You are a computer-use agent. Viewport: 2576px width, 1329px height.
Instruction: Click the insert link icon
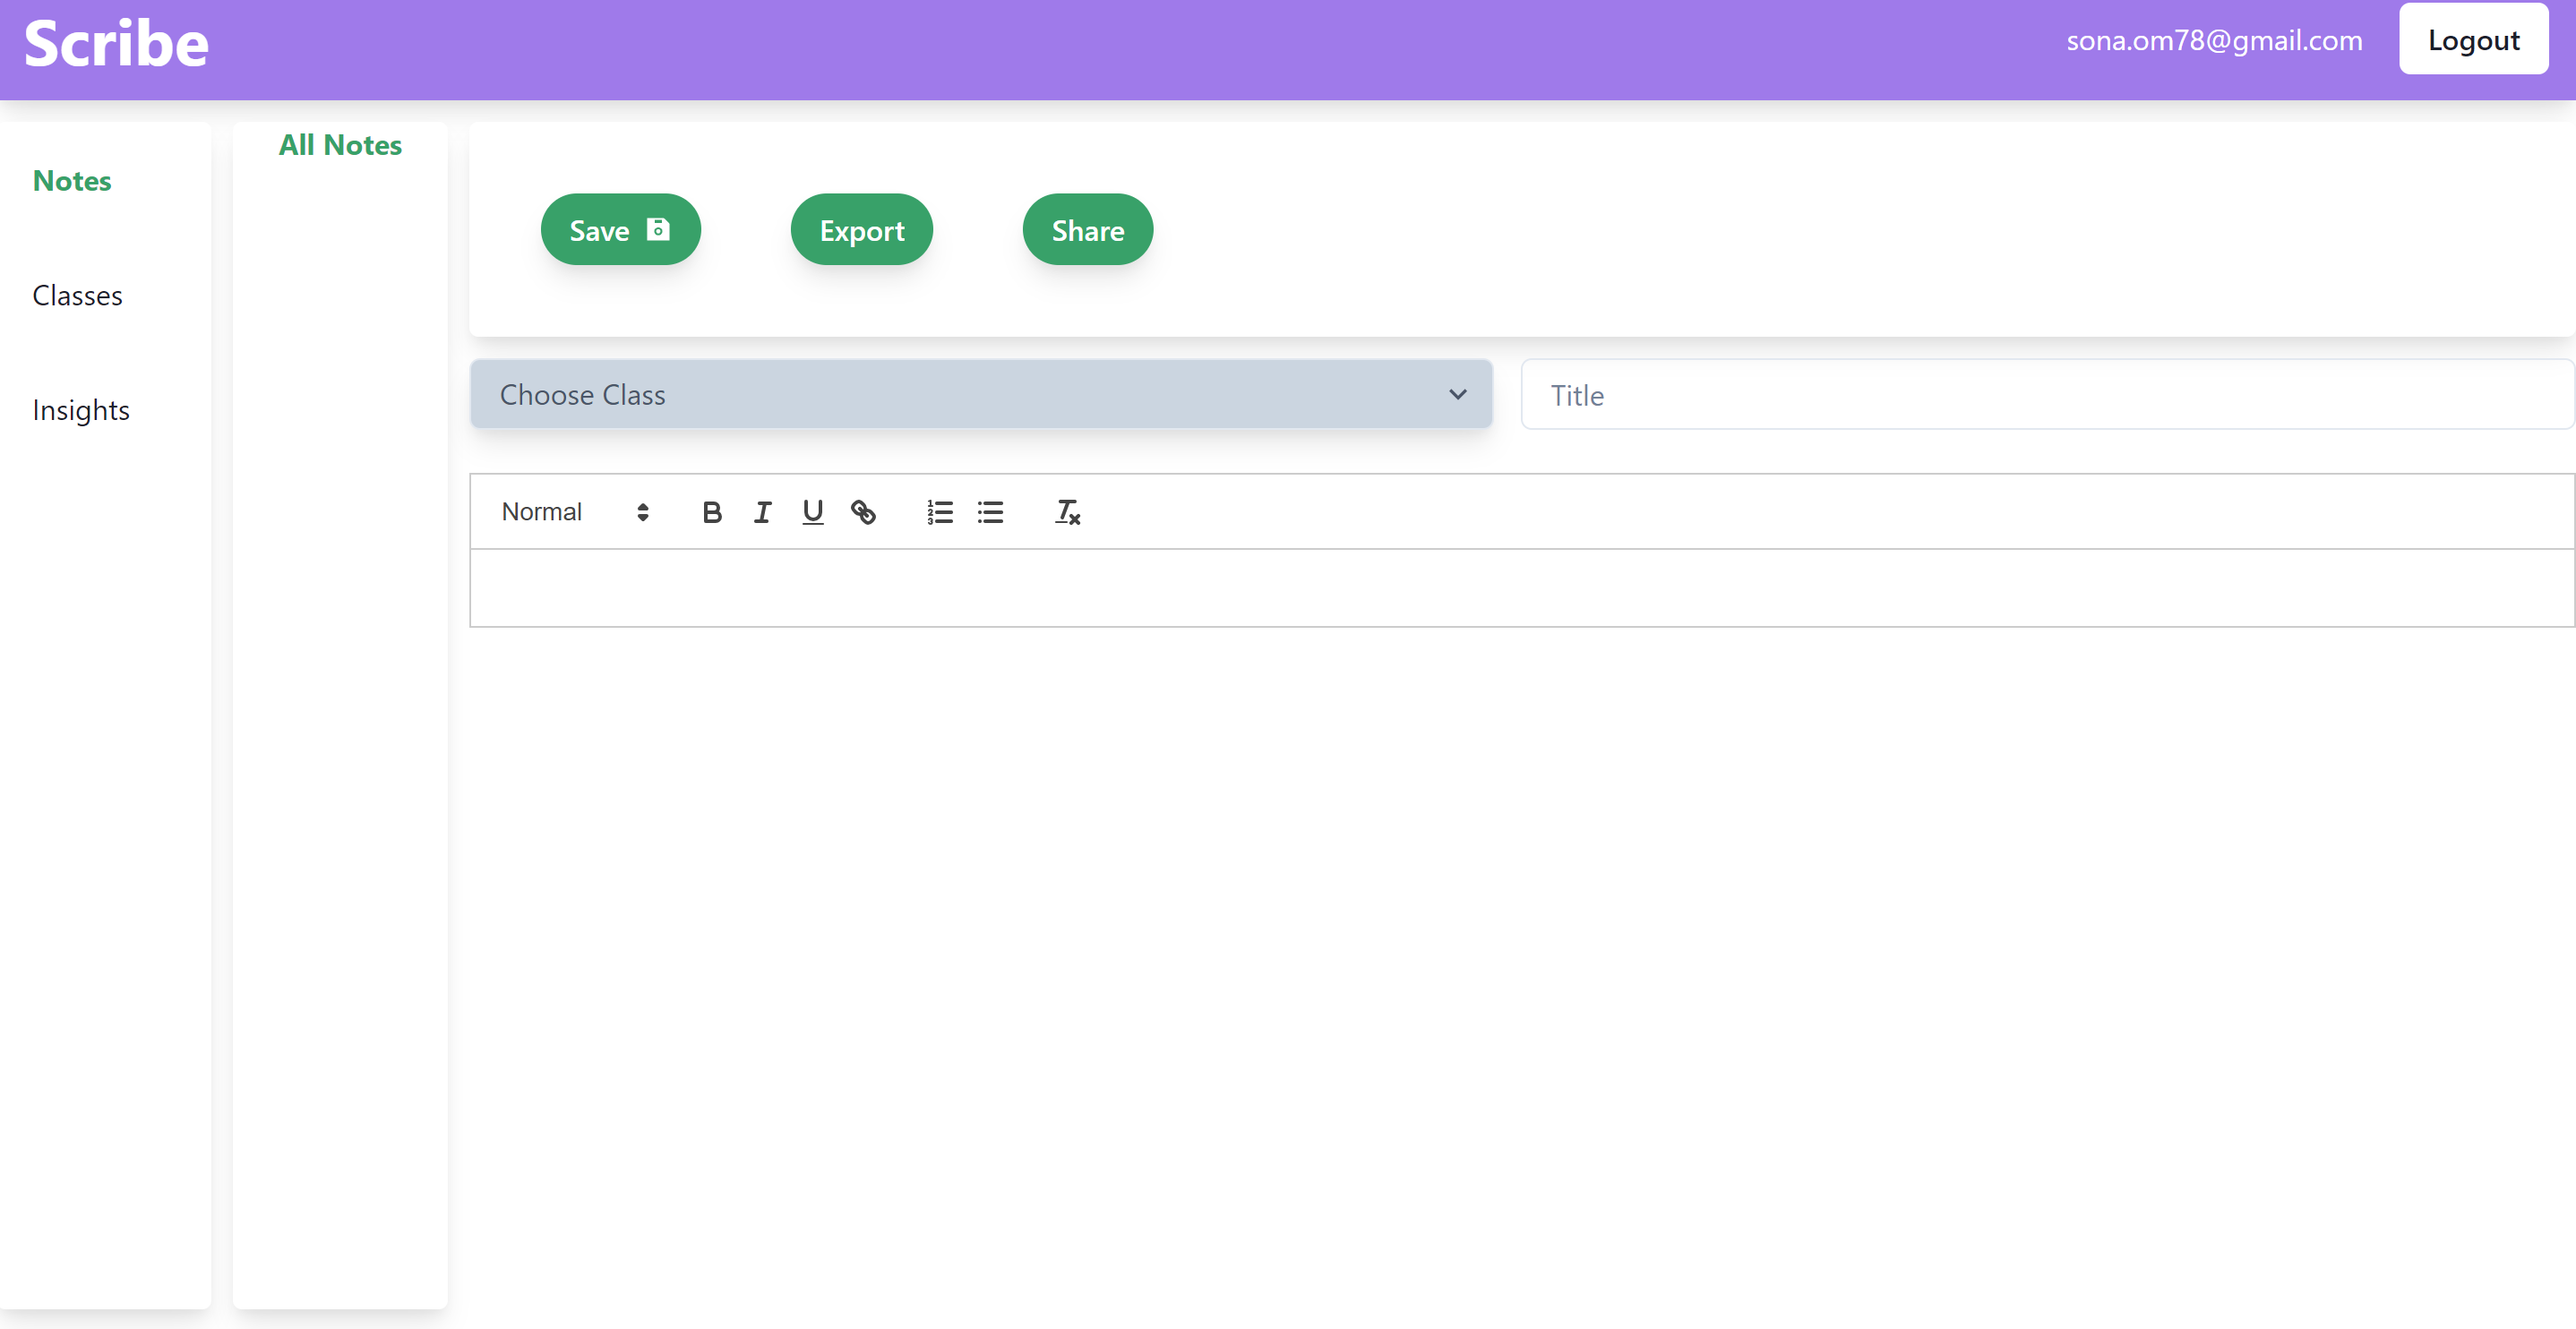point(863,512)
